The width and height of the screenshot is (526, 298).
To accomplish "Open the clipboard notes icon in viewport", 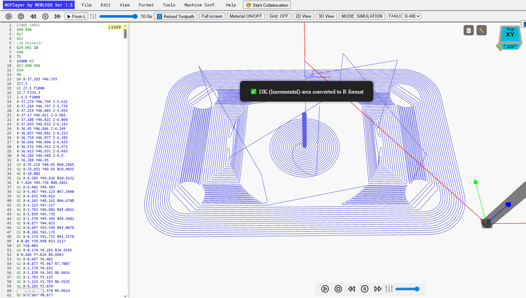I will pos(469,31).
